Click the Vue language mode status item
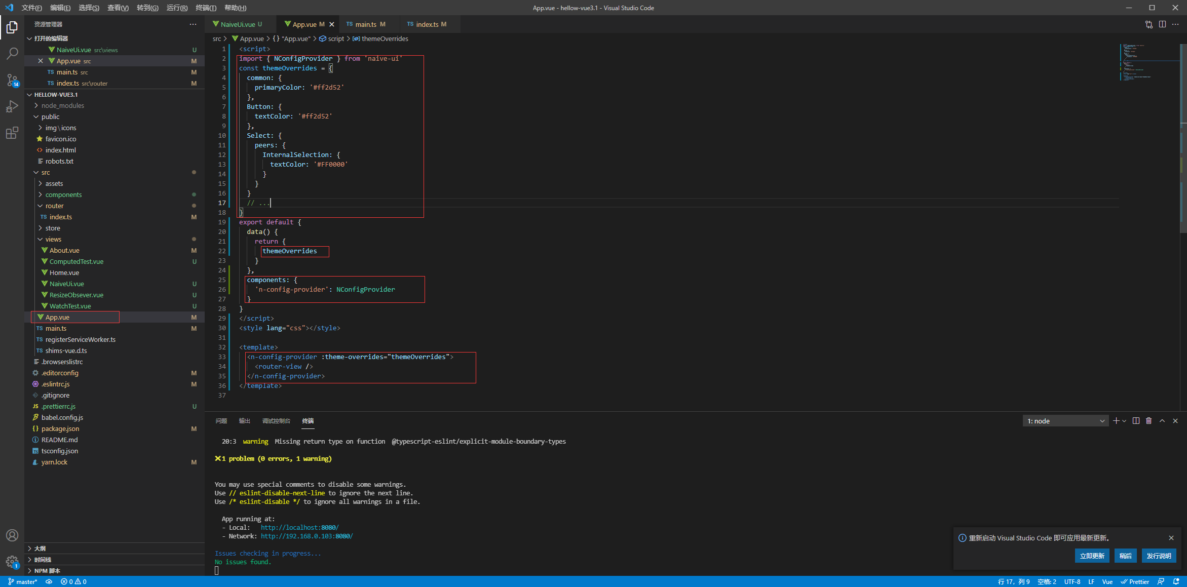The height and width of the screenshot is (587, 1187). pyautogui.click(x=1107, y=581)
